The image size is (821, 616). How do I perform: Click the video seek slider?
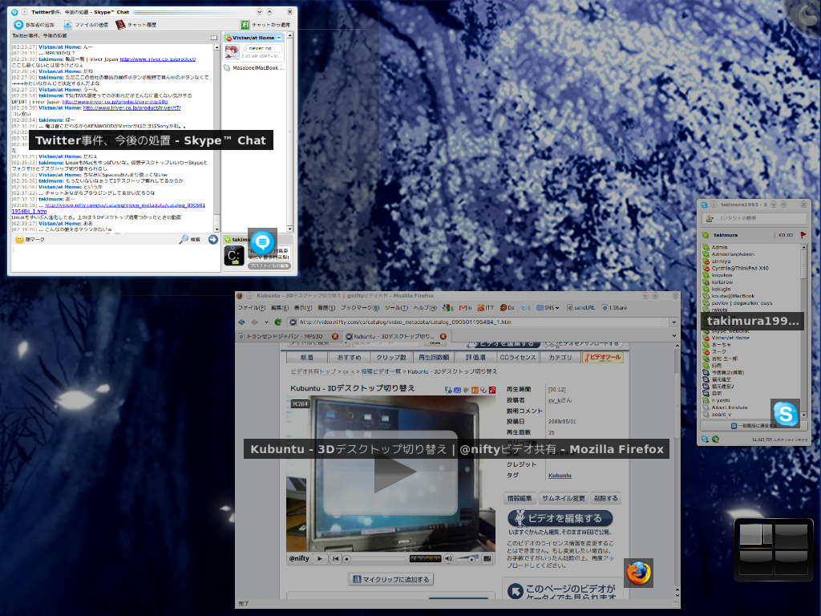point(375,559)
